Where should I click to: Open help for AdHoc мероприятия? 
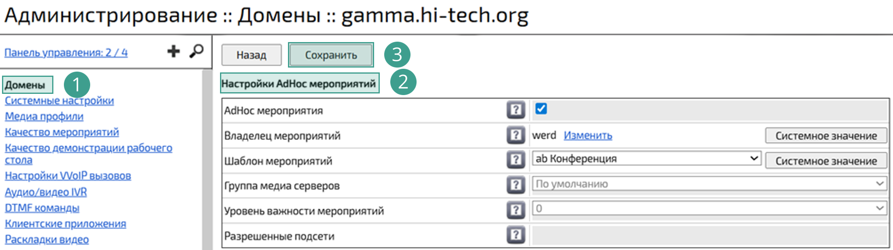point(516,110)
